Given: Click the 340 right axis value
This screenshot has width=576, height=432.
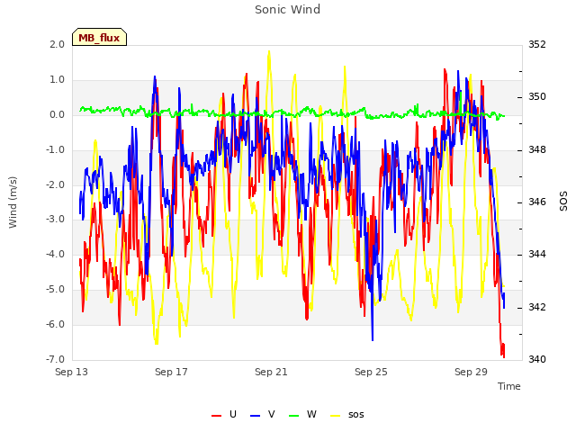Looking at the screenshot, I should pyautogui.click(x=537, y=359).
